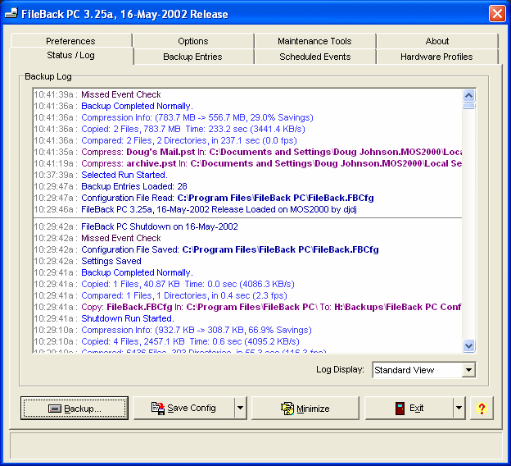The width and height of the screenshot is (511, 466).
Task: Click the Compress: Doug's Mail.pst line
Action: tap(247, 152)
